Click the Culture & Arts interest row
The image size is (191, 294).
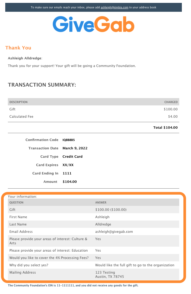click(93, 241)
